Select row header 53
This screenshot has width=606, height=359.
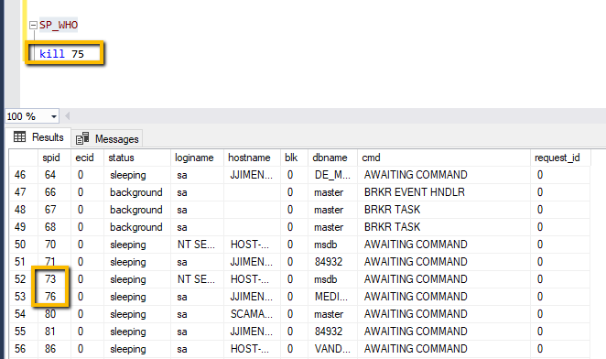23,297
